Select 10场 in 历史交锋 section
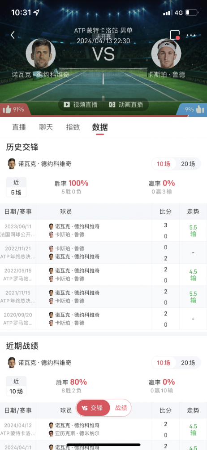 [164, 164]
